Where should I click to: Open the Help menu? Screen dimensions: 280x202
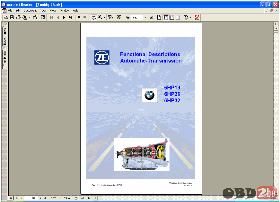click(76, 11)
